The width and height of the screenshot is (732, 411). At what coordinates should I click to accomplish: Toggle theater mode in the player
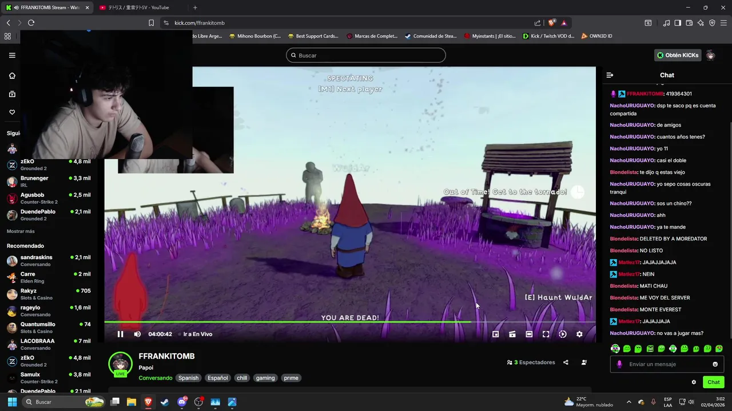click(529, 334)
